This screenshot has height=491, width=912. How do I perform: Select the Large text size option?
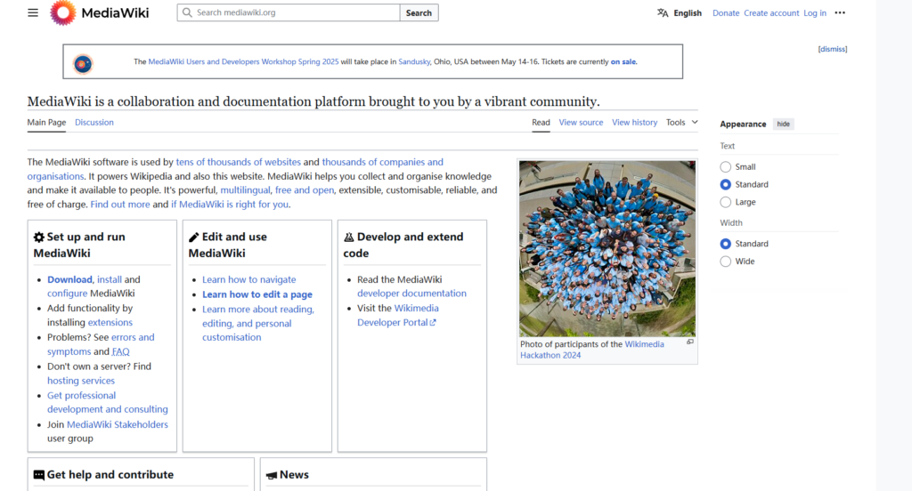pyautogui.click(x=726, y=203)
